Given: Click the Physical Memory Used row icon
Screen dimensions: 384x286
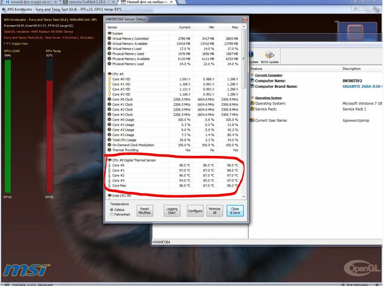Looking at the screenshot, I should click(109, 53).
